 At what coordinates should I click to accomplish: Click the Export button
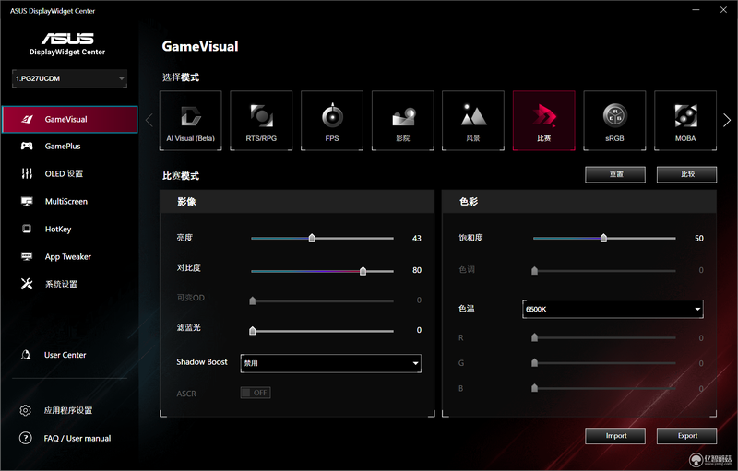click(686, 436)
